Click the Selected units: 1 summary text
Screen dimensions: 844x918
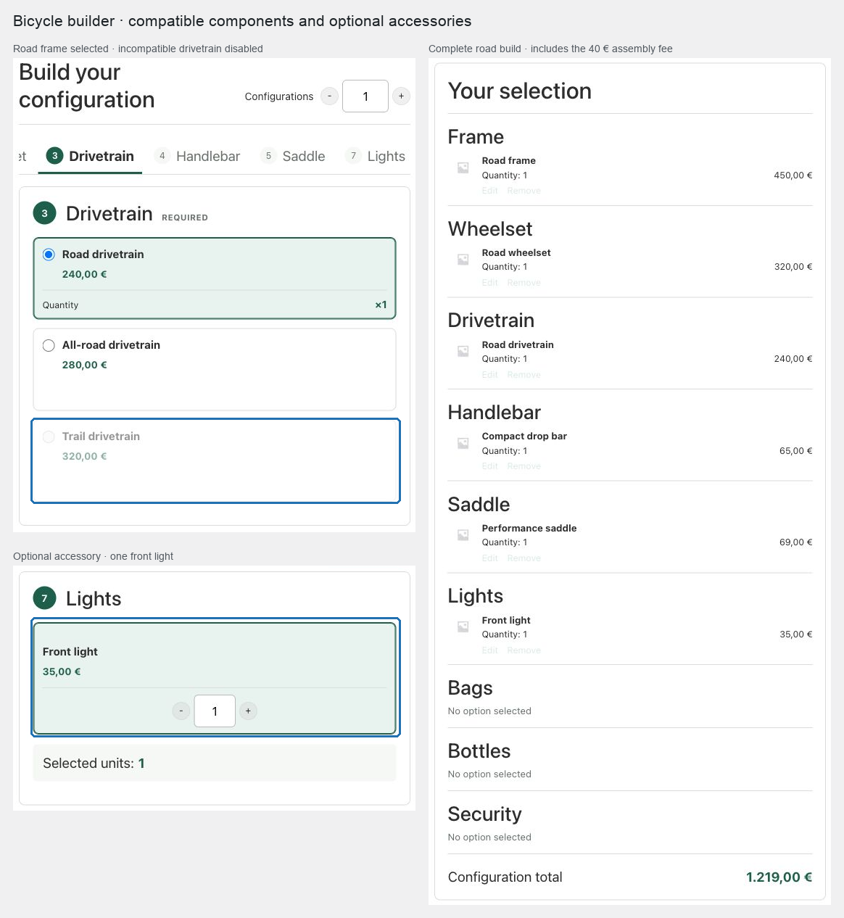point(94,763)
